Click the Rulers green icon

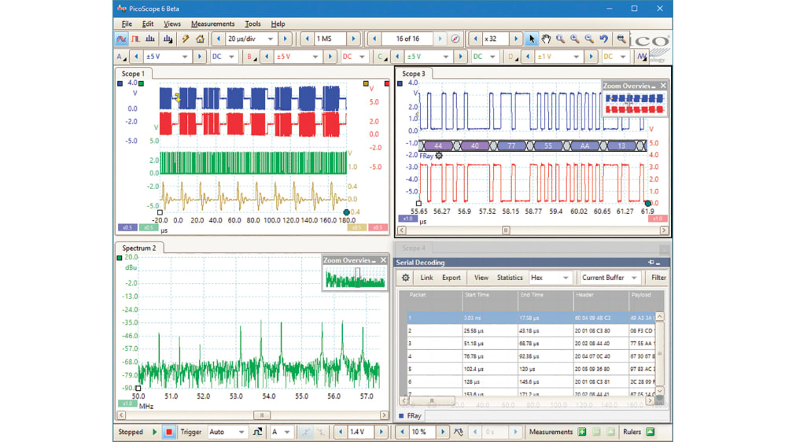point(650,432)
